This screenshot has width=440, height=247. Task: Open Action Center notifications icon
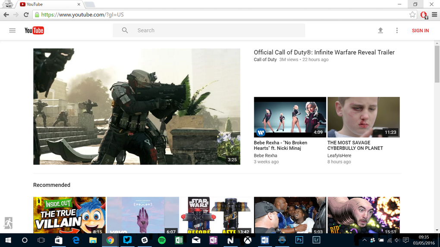click(x=406, y=240)
